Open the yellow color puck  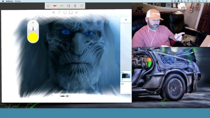(33, 37)
